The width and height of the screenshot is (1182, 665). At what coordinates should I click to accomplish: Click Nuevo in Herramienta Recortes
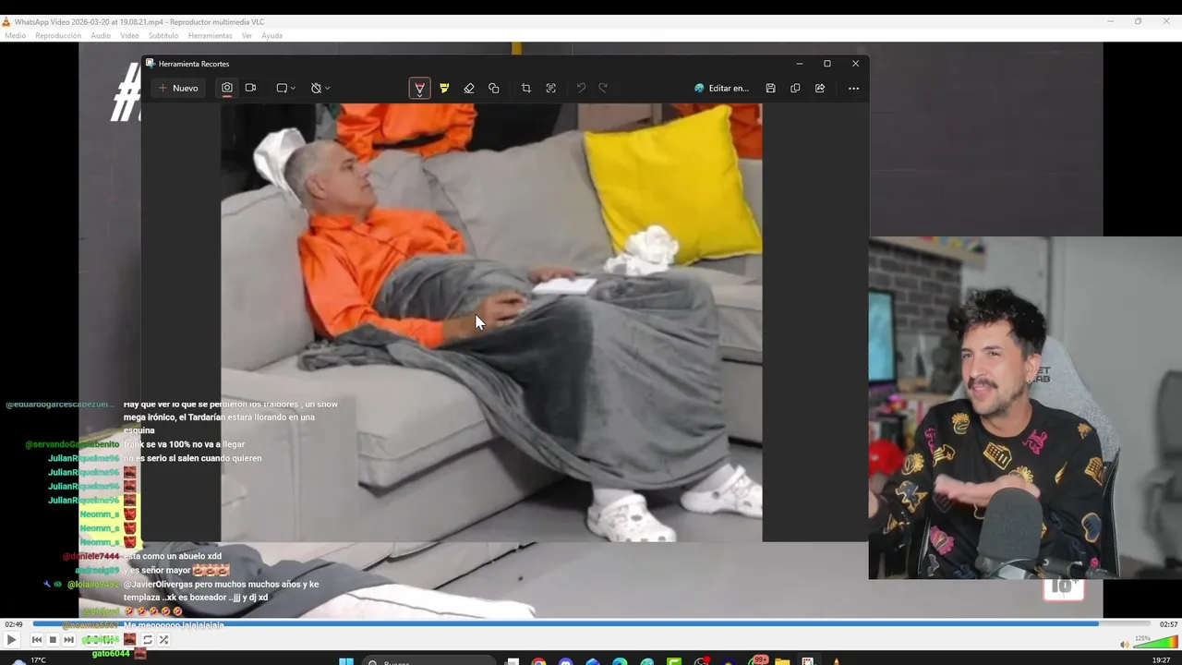[x=178, y=88]
